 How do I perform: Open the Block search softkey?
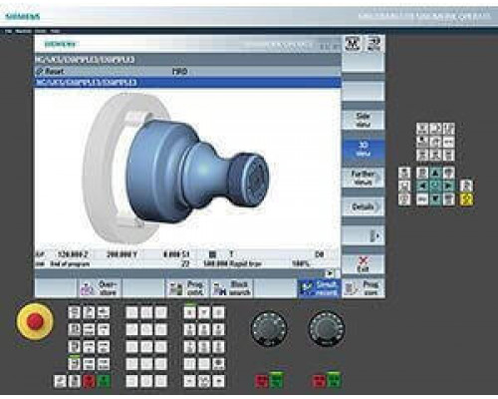pos(231,288)
